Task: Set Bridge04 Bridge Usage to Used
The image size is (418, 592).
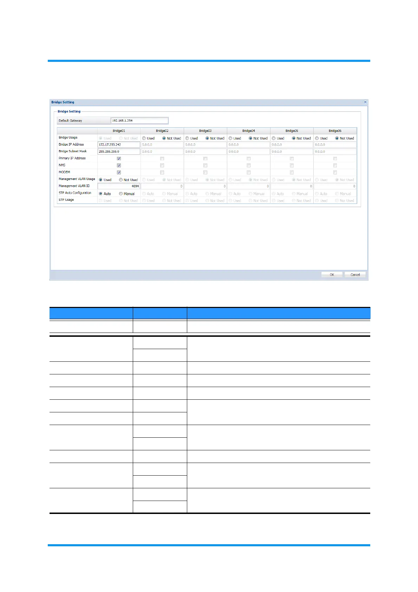Action: pos(230,138)
